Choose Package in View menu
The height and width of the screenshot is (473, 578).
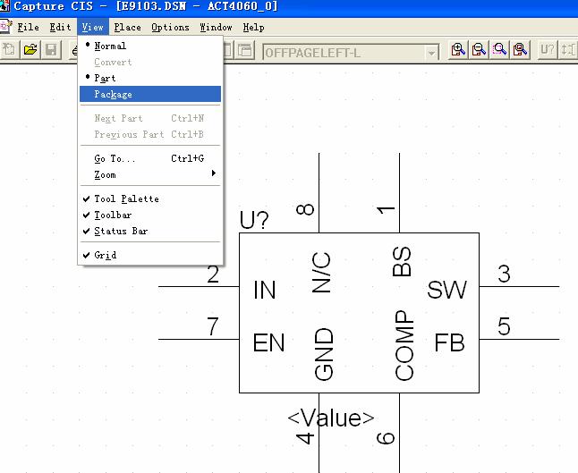[150, 94]
